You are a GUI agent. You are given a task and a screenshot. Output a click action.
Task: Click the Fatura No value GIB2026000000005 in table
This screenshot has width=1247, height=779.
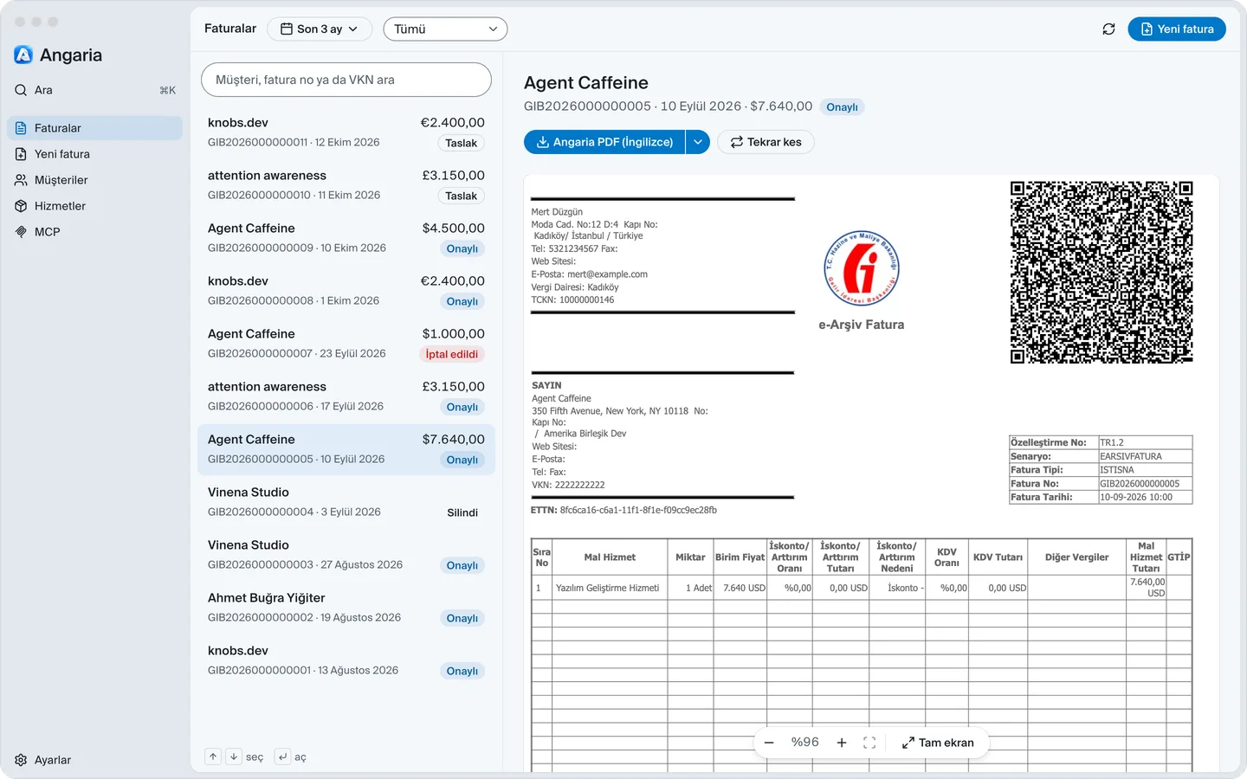1140,484
